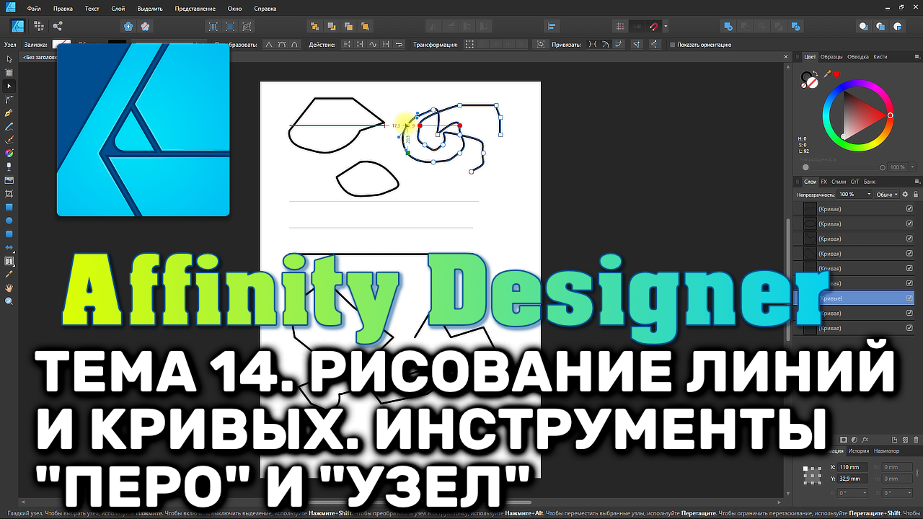The height and width of the screenshot is (519, 923).
Task: Click the Reverse Curve action icon
Action: point(399,45)
